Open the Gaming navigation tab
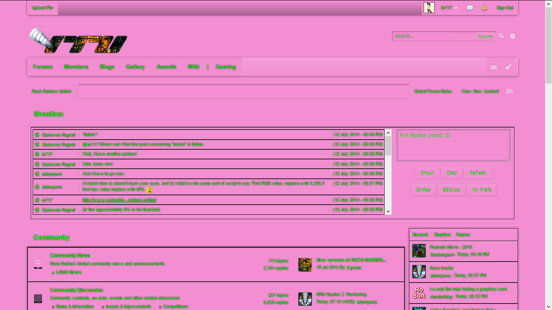Viewport: 552px width, 310px height. [226, 67]
